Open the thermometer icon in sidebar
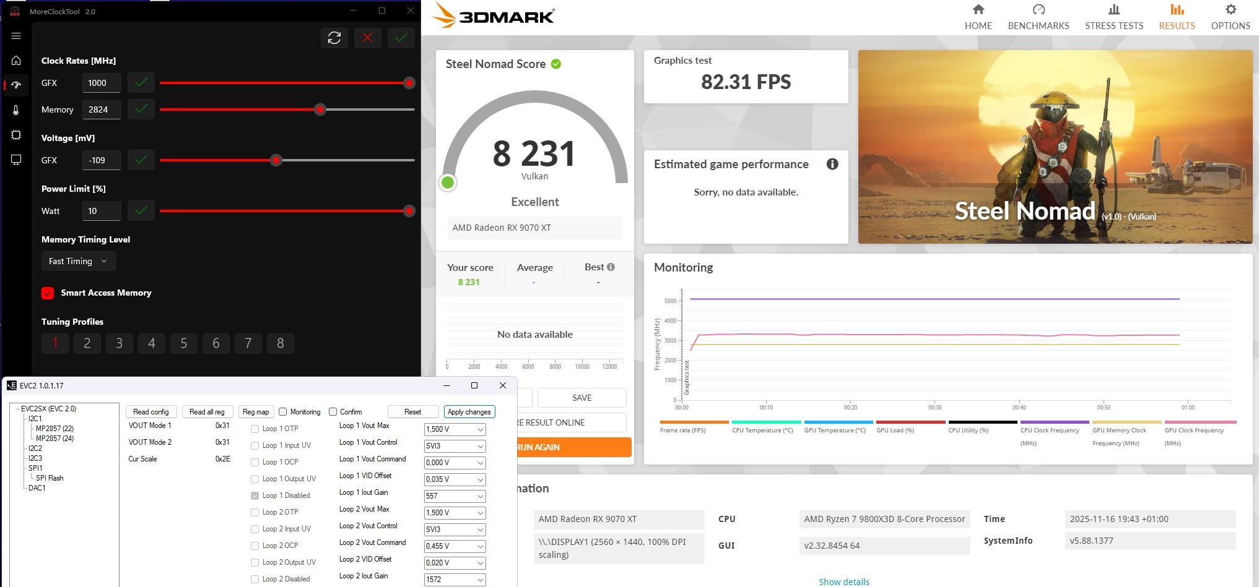The width and height of the screenshot is (1259, 587). click(16, 110)
